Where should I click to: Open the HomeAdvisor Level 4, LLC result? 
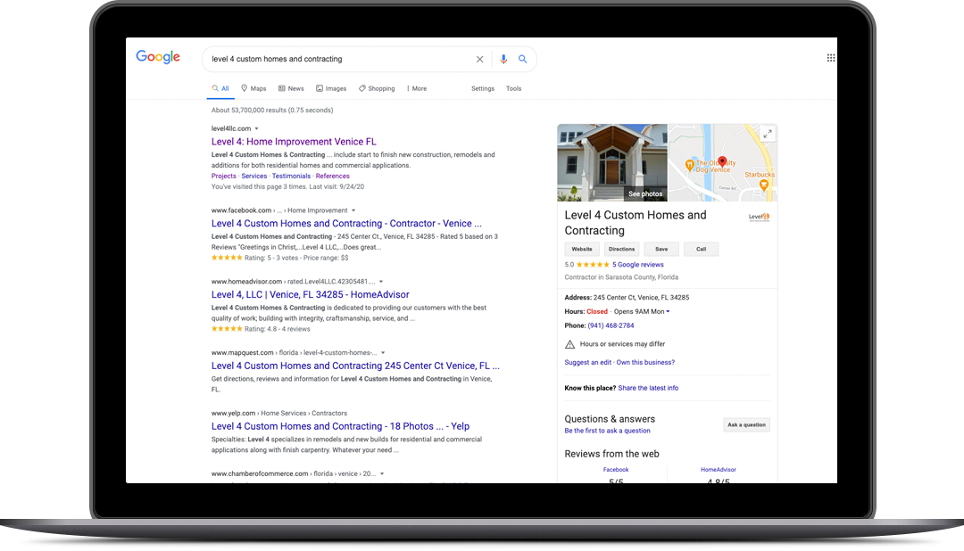click(311, 294)
